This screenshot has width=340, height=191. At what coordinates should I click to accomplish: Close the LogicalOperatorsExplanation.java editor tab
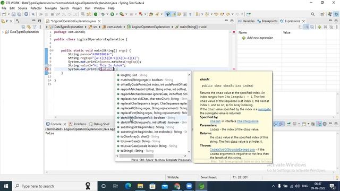pyautogui.click(x=99, y=21)
